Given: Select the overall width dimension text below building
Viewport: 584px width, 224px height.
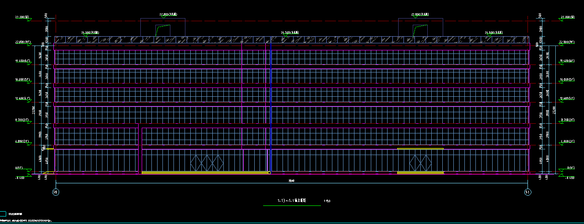Looking at the screenshot, I should 291,181.
